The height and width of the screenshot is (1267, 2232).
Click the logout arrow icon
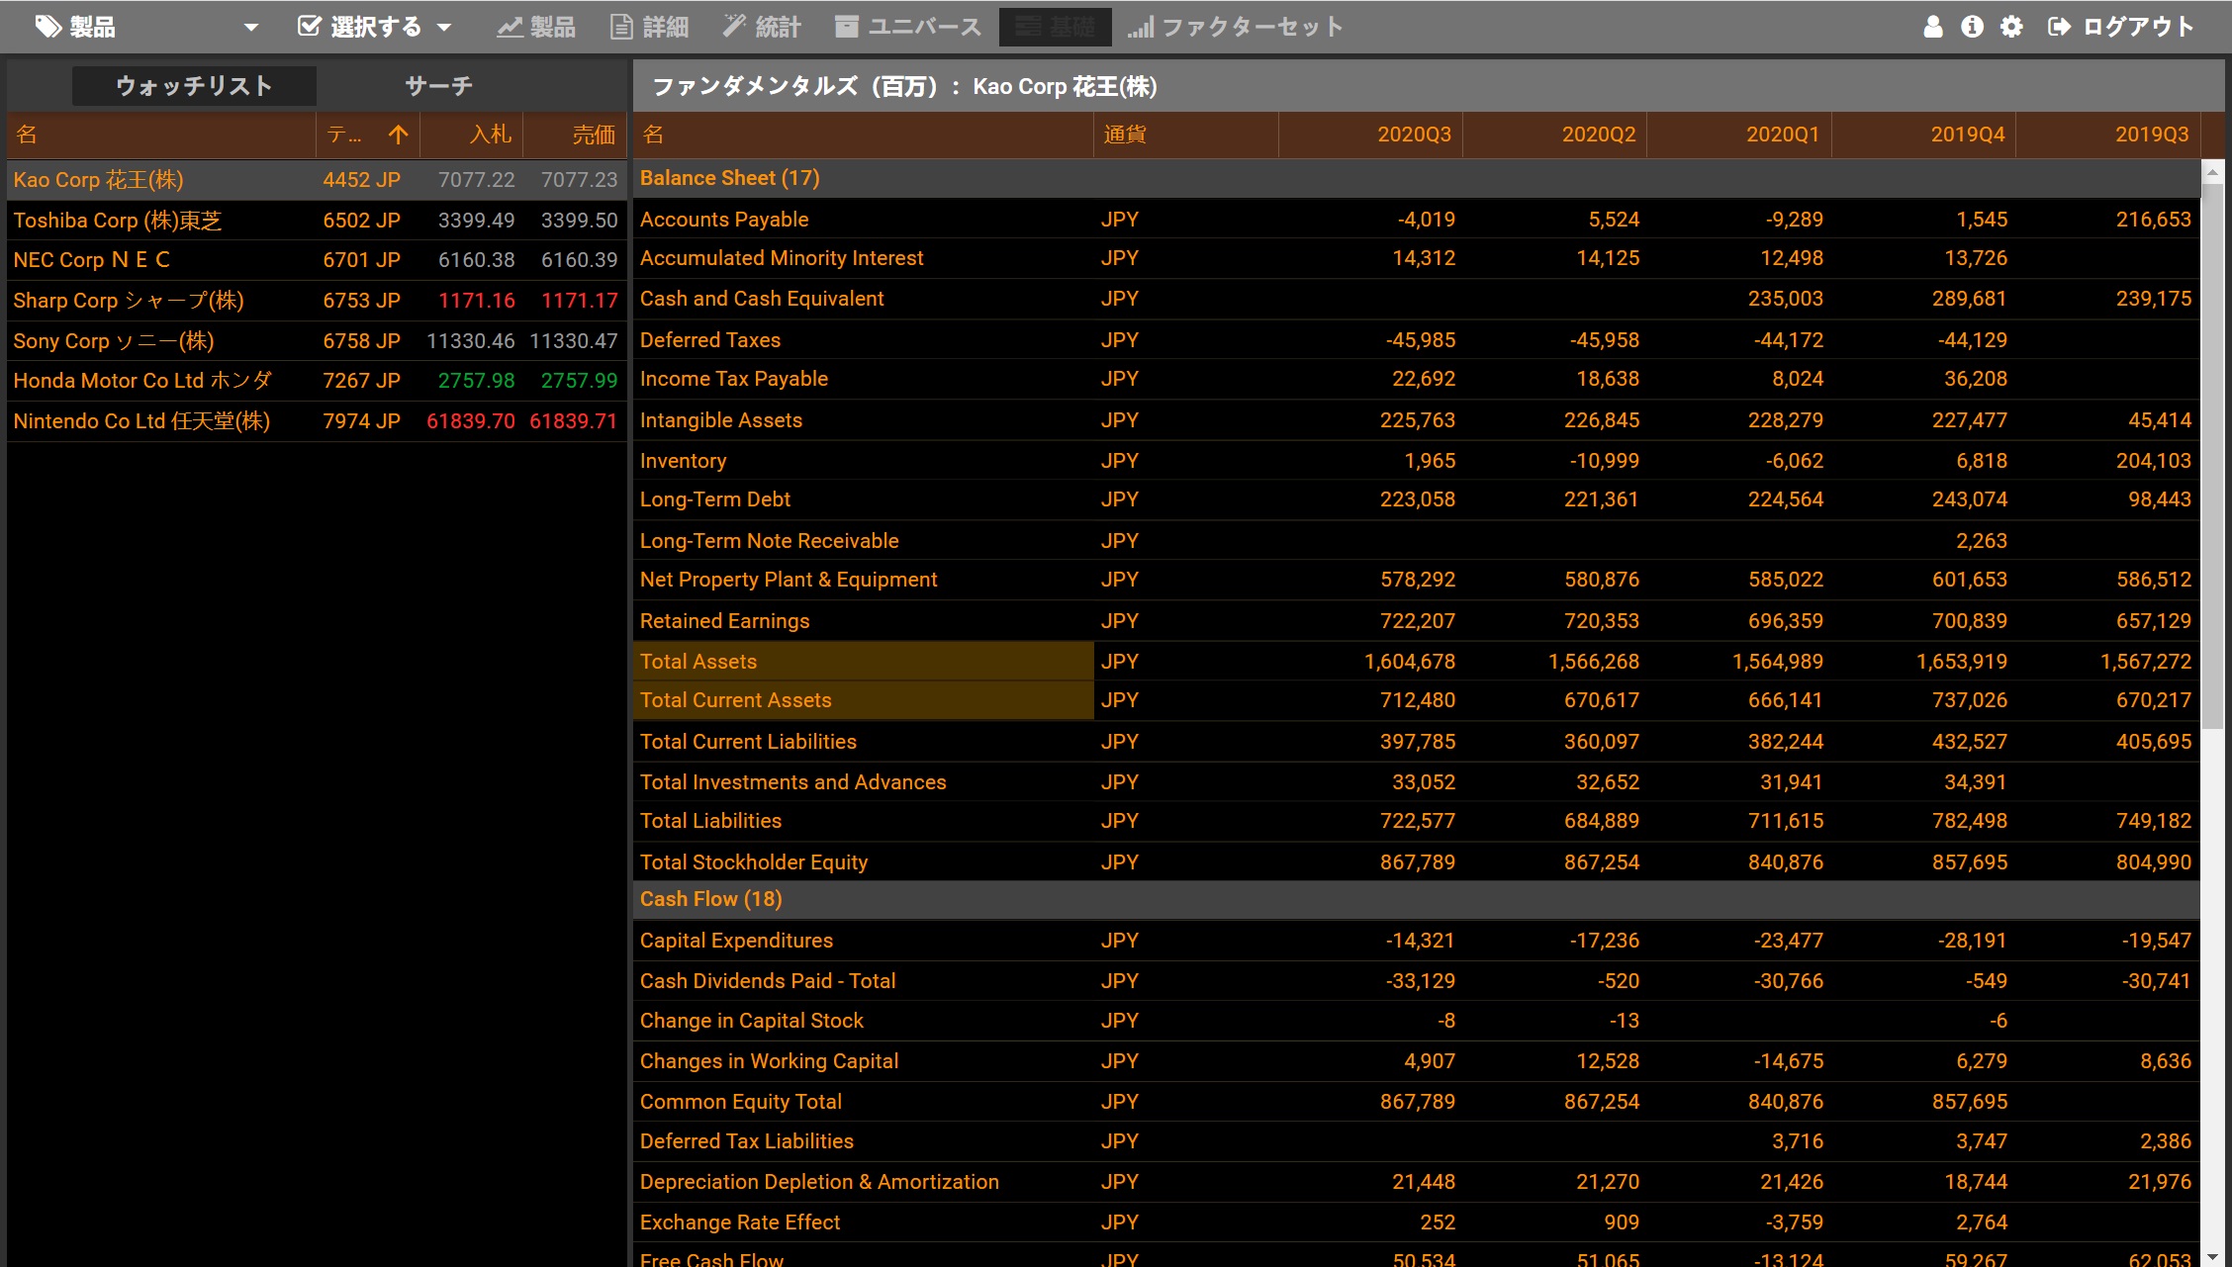[2059, 27]
